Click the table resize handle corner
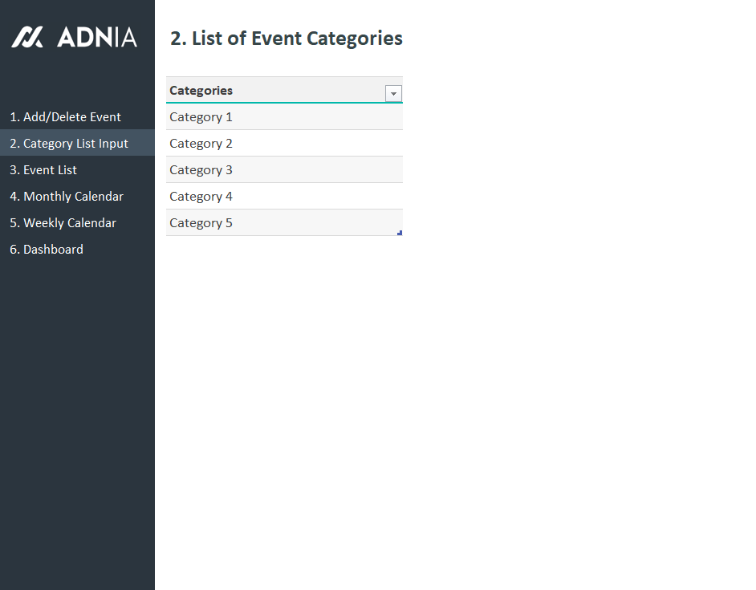 [x=400, y=233]
